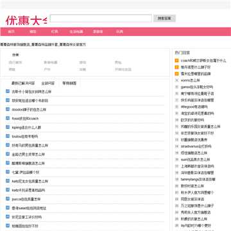This screenshot has height=231, width=231.
Task: Click orange rank 2 badge in hot answers
Action: [176, 67]
